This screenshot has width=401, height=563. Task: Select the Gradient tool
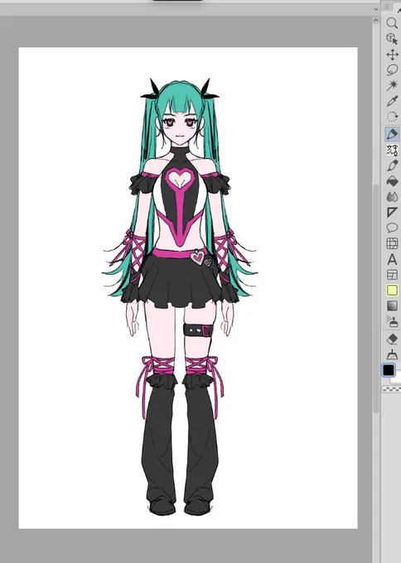pyautogui.click(x=392, y=306)
